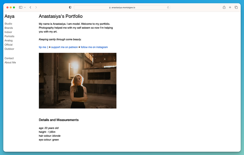Click the 'eye colour: green' line
The height and width of the screenshot is (155, 244).
tap(49, 140)
